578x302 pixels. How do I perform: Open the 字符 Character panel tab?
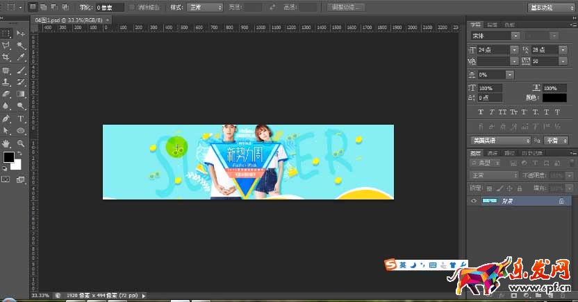(x=476, y=24)
